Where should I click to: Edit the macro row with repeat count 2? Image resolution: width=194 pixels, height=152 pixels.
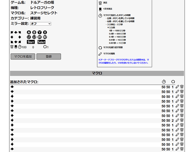(x=177, y=120)
